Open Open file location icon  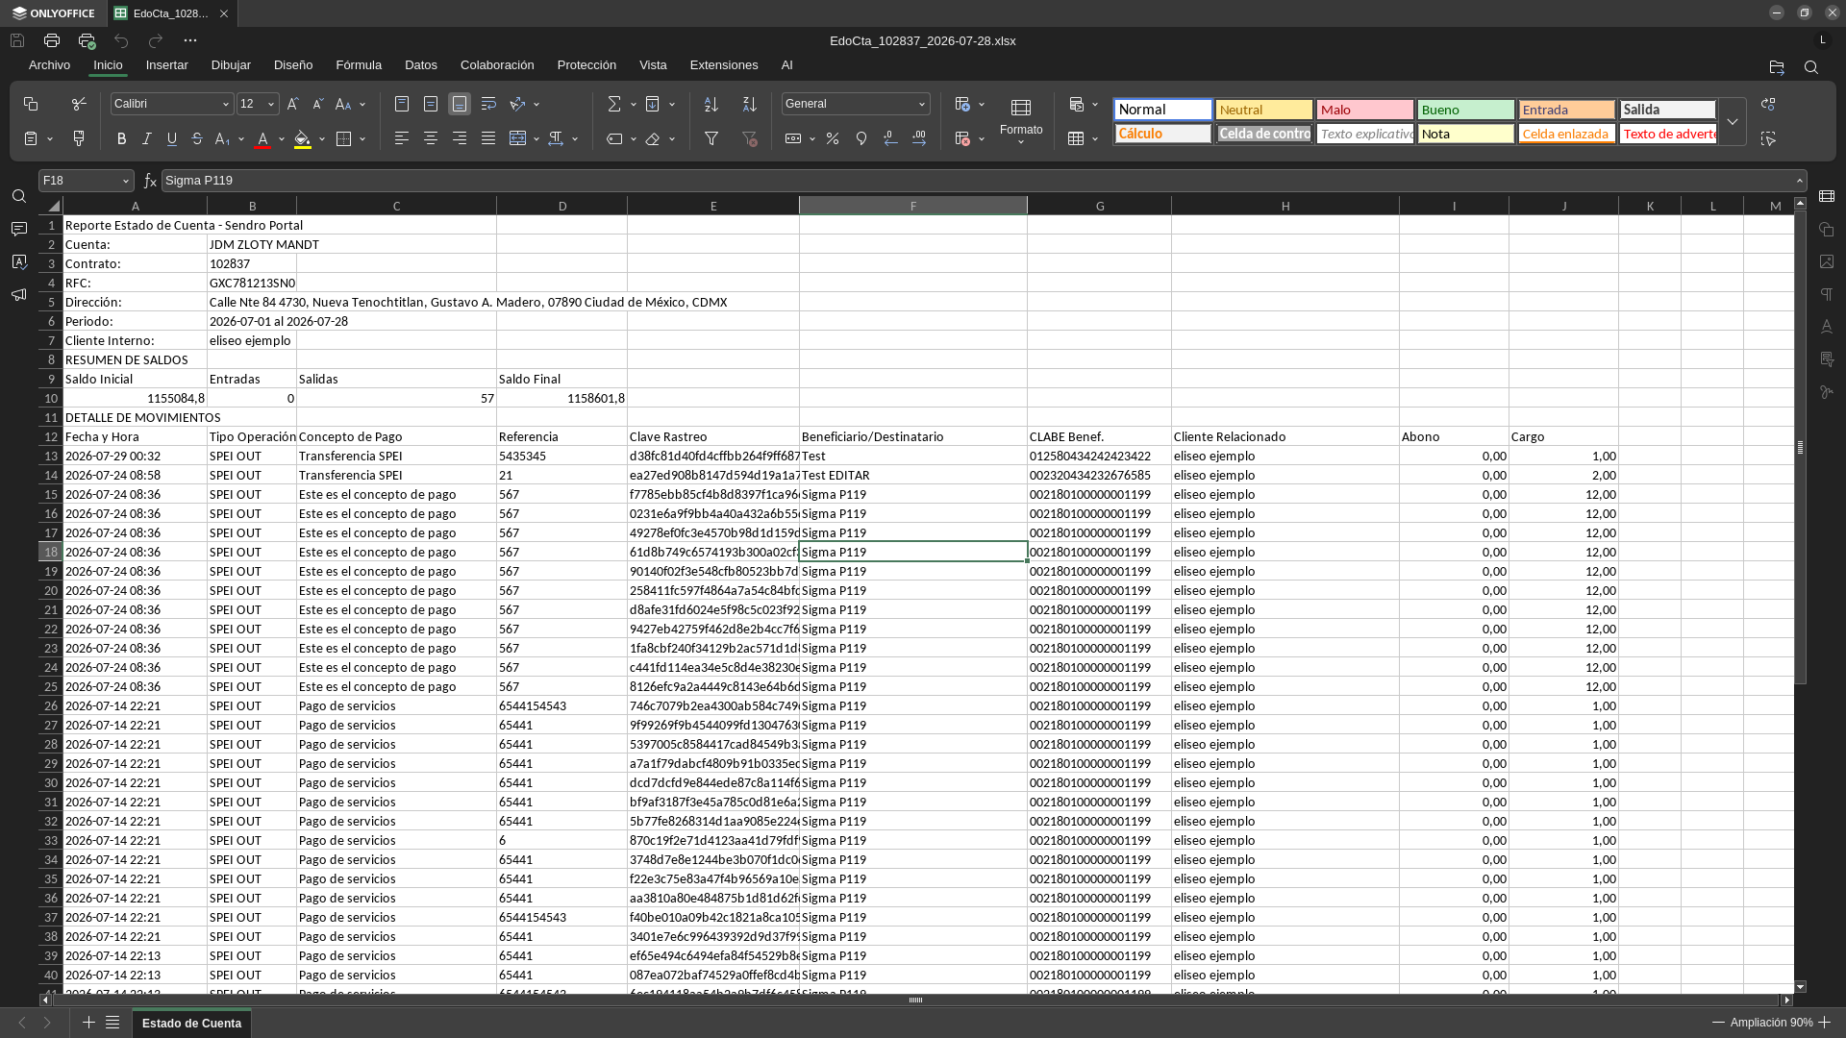[1777, 67]
